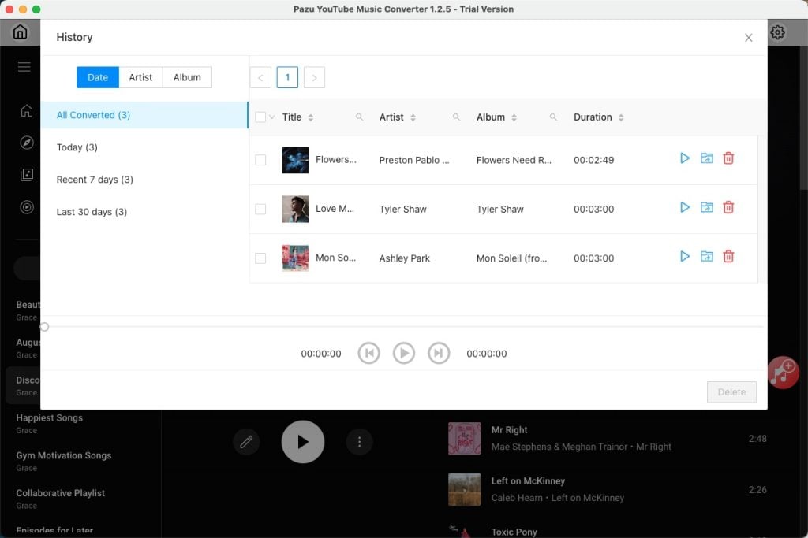Click the Home icon in sidebar
This screenshot has width=808, height=538.
tap(26, 112)
